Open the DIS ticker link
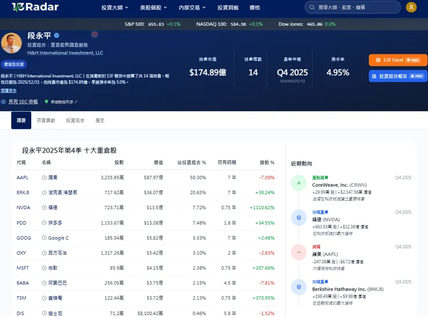 20,313
